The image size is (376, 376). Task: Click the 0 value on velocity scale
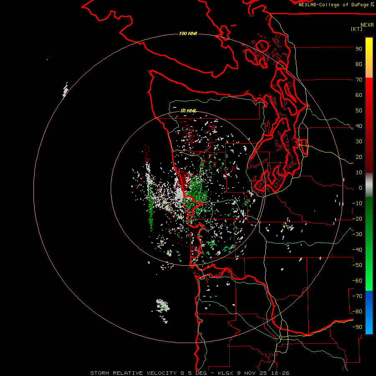[361, 188]
